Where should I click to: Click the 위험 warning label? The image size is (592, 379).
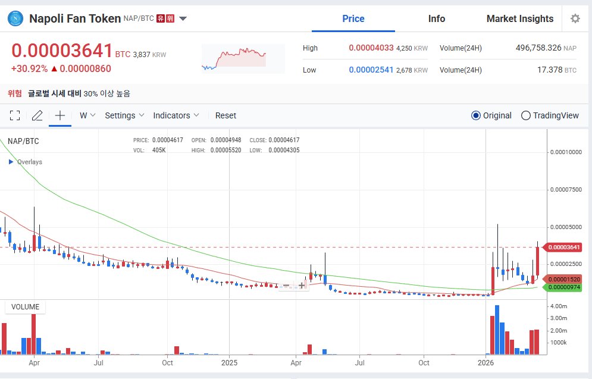(x=15, y=93)
